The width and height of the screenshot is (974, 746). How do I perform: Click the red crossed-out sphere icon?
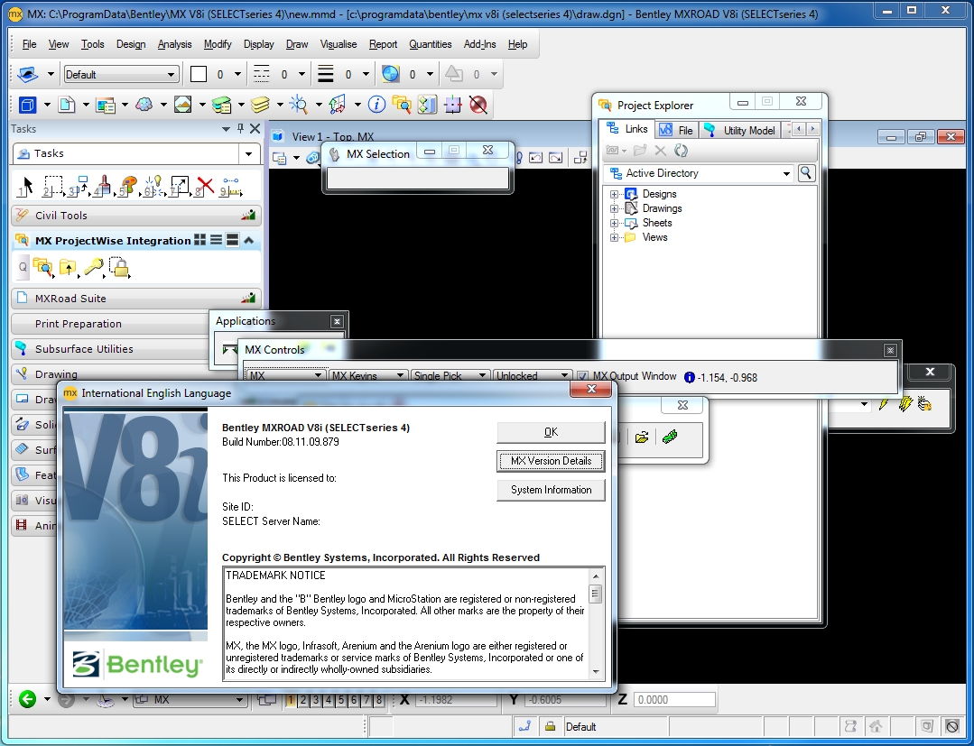point(478,105)
